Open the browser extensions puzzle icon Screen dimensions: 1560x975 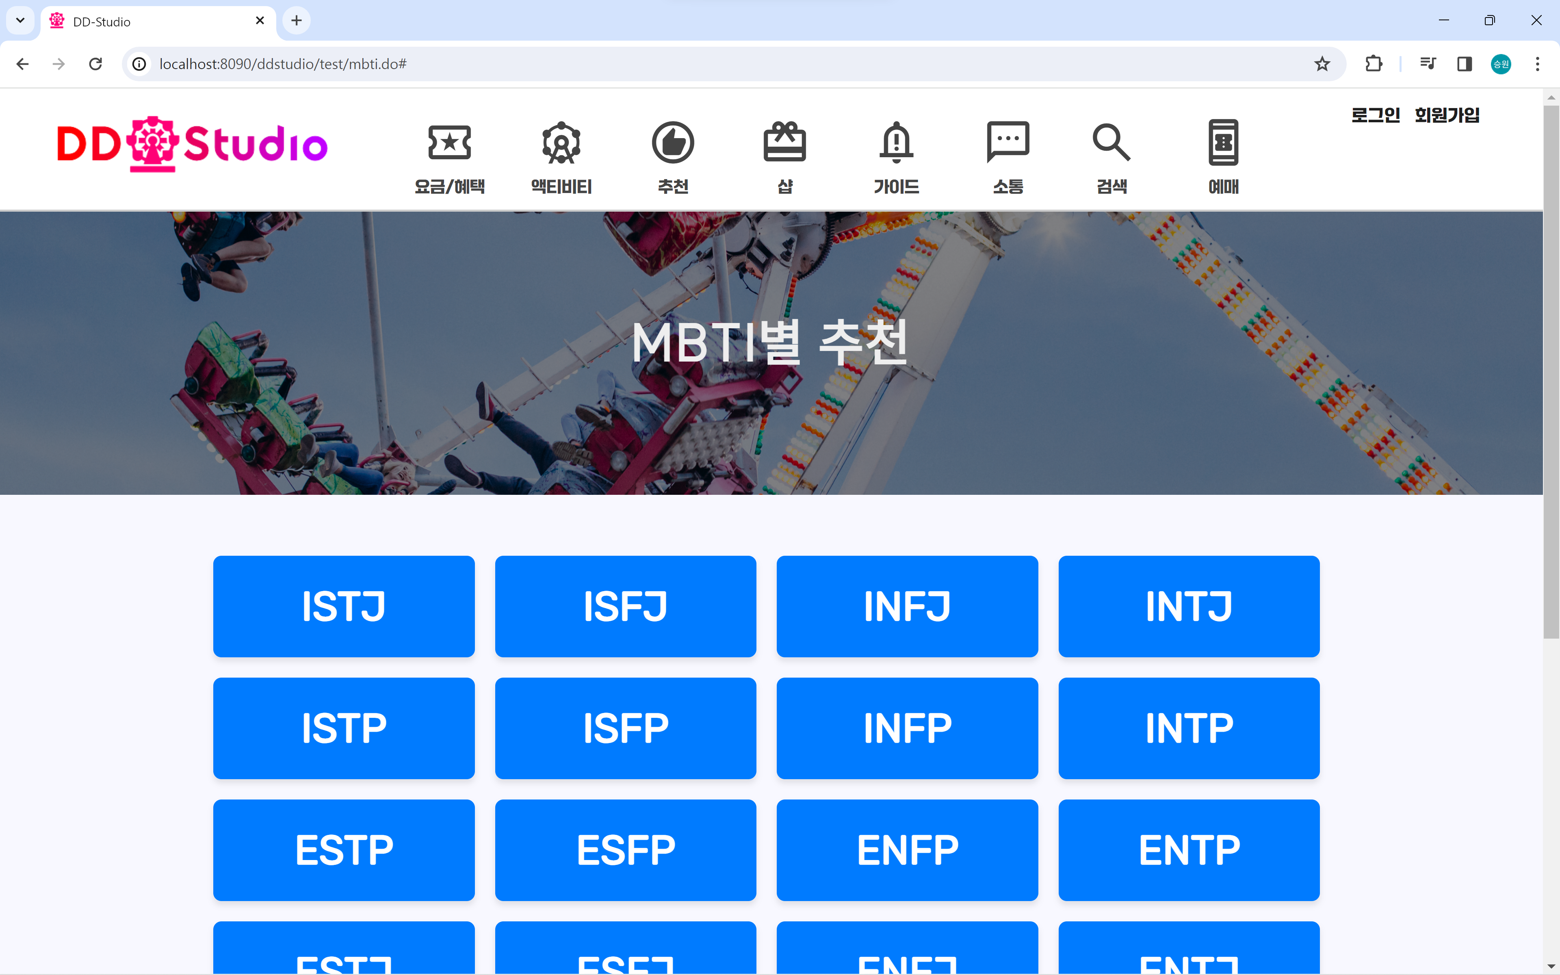pos(1374,64)
